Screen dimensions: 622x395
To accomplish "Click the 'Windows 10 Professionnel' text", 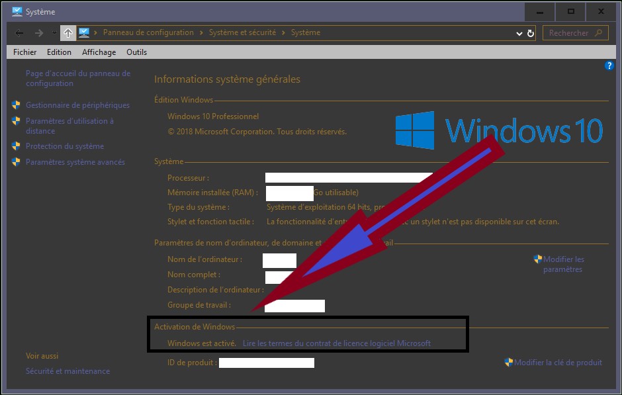I will point(213,116).
